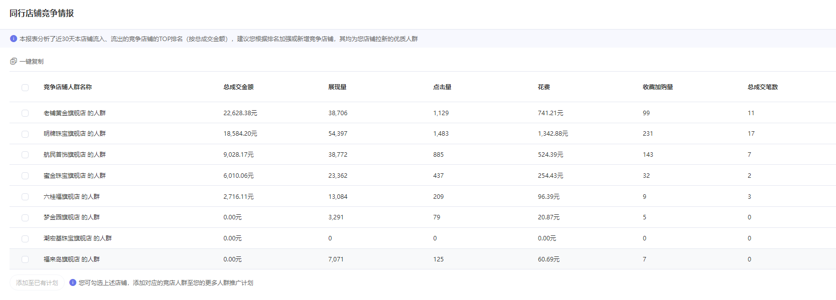This screenshot has height=300, width=836.
Task: Click the info icon in the report notice banner
Action: click(14, 39)
